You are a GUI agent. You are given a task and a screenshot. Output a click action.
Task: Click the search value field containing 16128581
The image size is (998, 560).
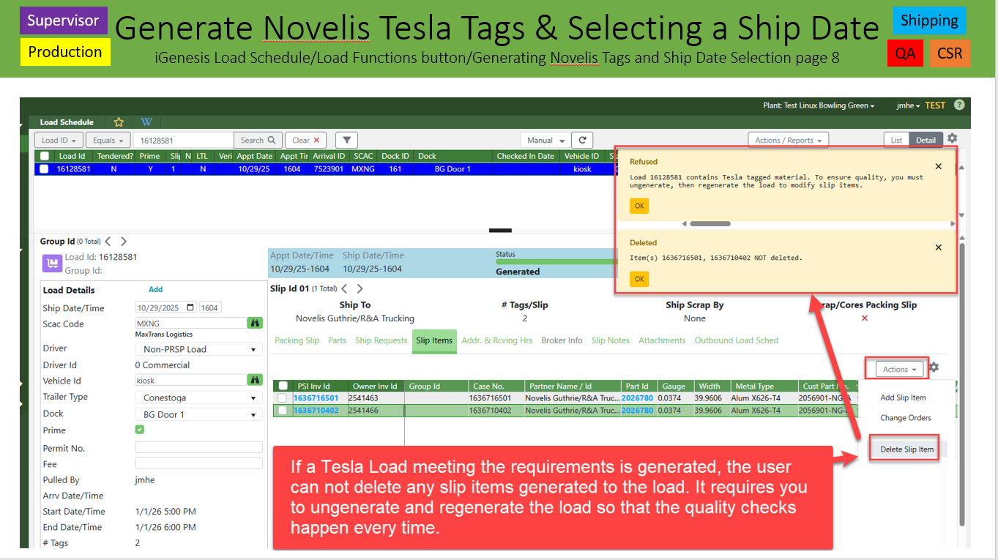pos(183,140)
